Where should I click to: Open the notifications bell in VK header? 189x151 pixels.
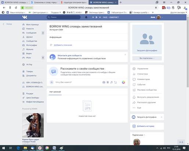[x=86, y=17]
